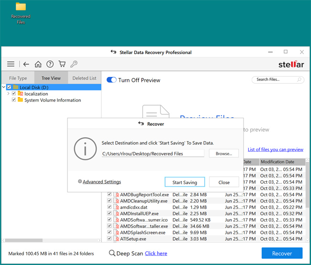Screen dimensions: 311x265
Task: Click the key activation icon
Action: click(x=74, y=64)
